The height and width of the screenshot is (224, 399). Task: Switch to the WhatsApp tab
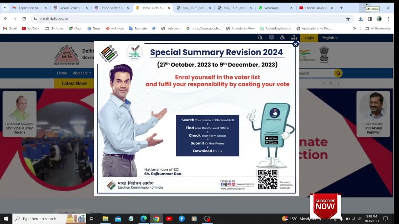tap(276, 8)
